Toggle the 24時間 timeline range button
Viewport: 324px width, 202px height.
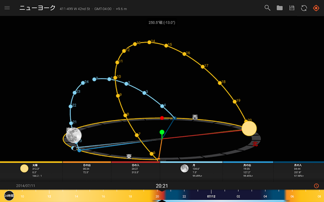(x=9, y=196)
